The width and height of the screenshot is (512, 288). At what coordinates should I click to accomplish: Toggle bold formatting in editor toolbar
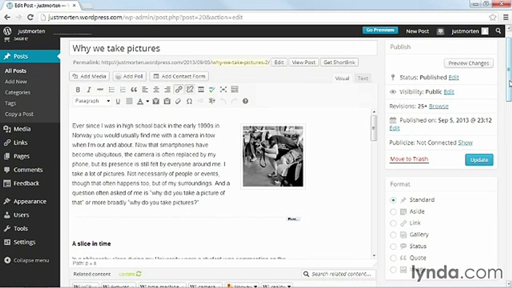[78, 90]
